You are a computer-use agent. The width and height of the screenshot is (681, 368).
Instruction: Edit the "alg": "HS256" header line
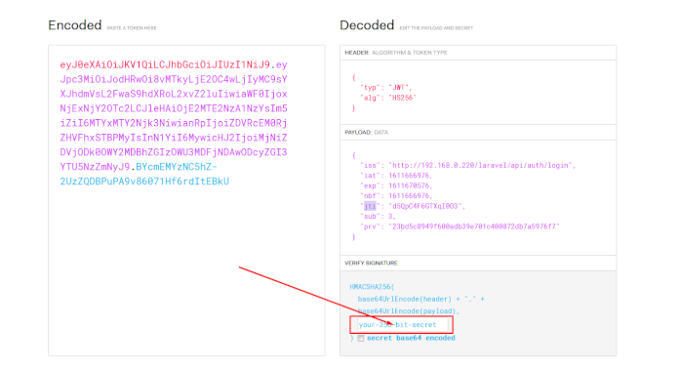click(388, 98)
